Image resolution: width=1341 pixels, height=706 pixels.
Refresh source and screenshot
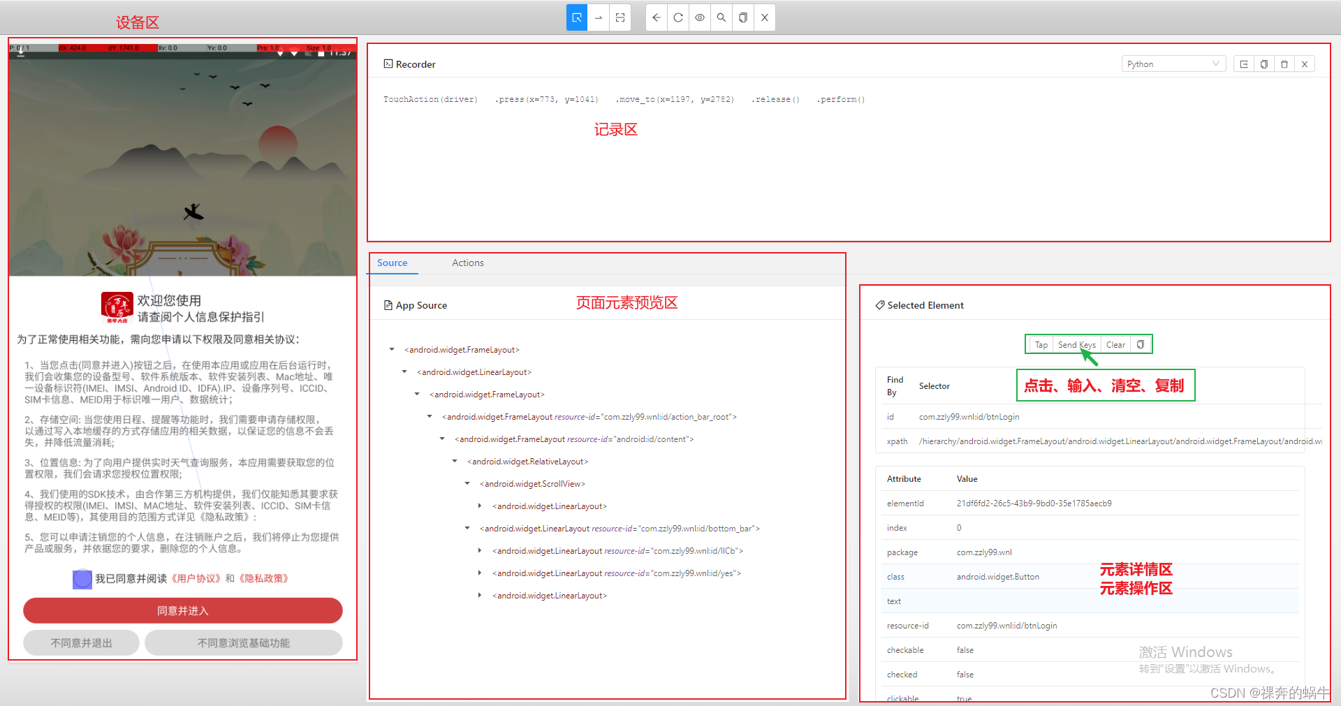(678, 17)
